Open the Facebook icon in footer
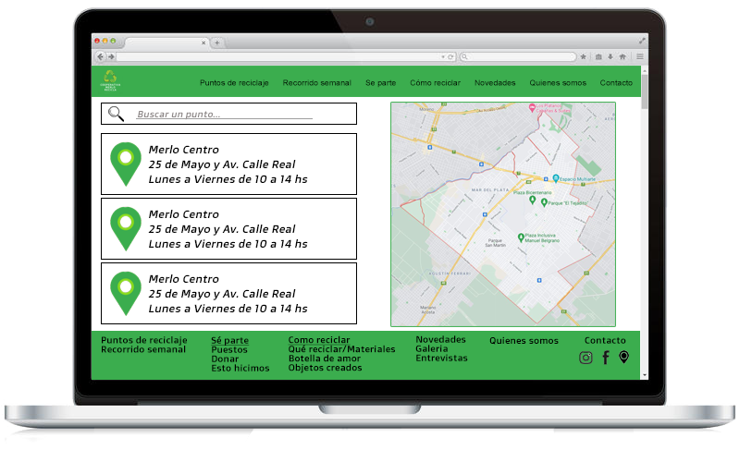The width and height of the screenshot is (740, 450). click(x=606, y=358)
